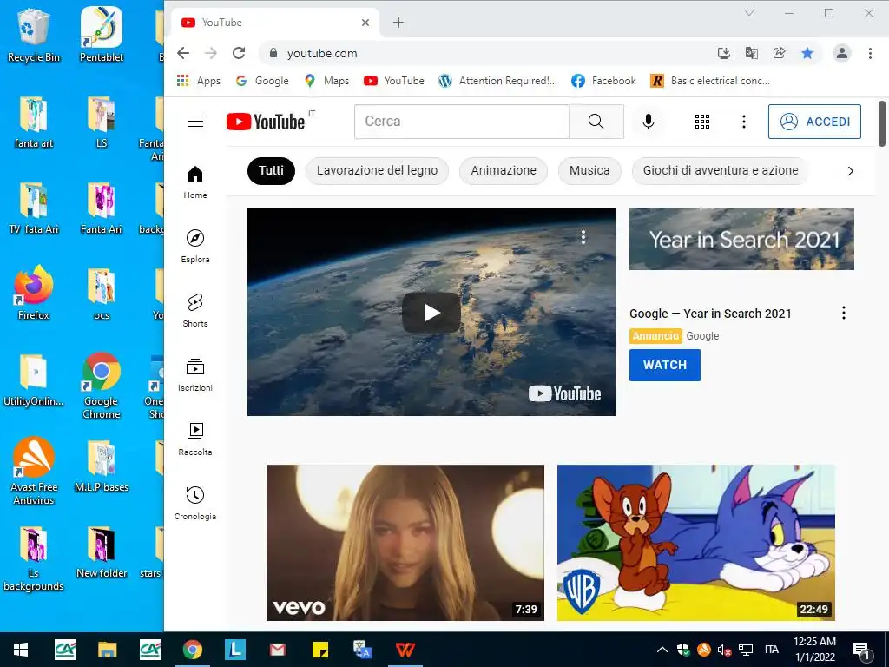Click the YouTube page vertical scrollbar
Screen dimensions: 889x667
click(x=882, y=123)
